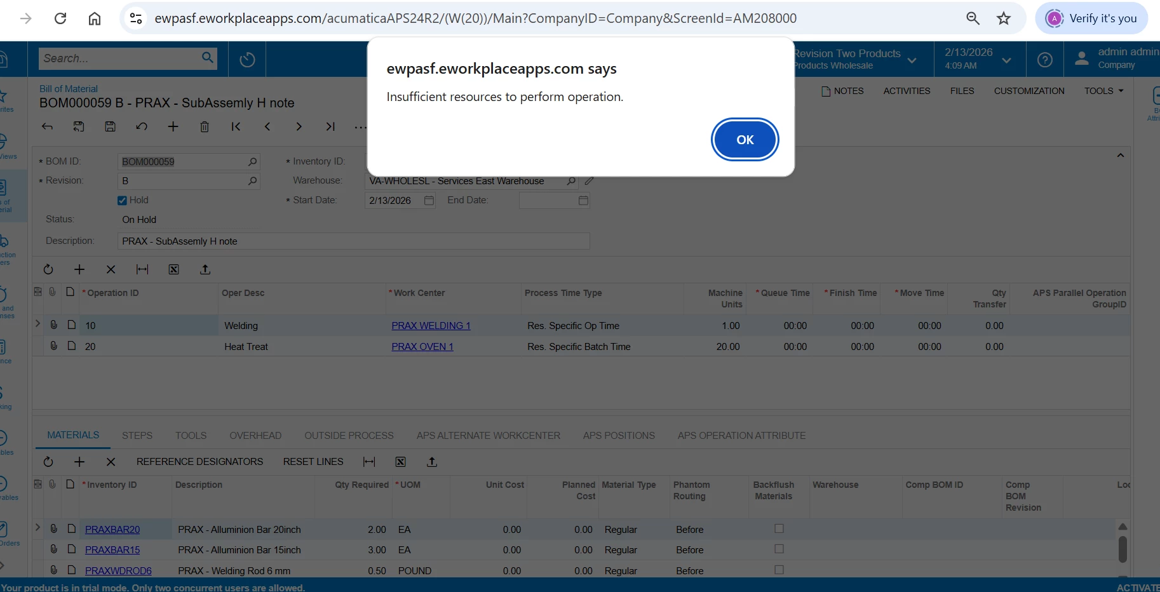Image resolution: width=1160 pixels, height=592 pixels.
Task: Upload to operations grid icon
Action: click(205, 269)
